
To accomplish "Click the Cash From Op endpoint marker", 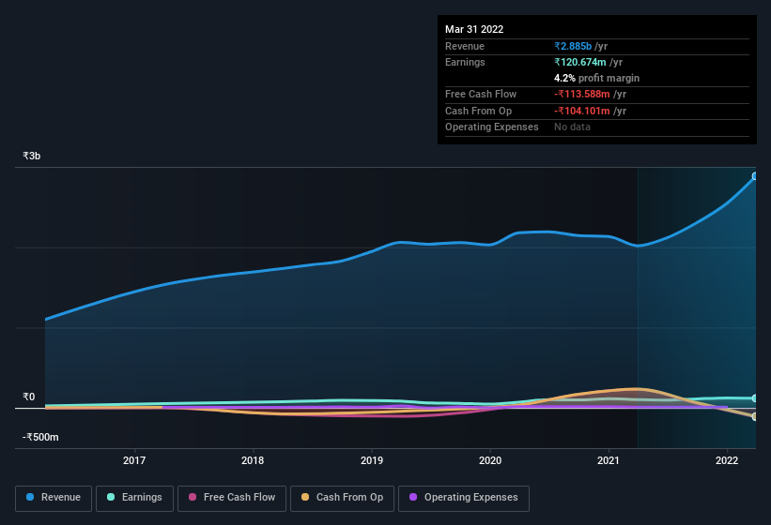I will point(755,416).
